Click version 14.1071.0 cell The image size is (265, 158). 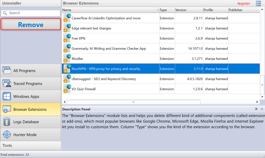189,48
